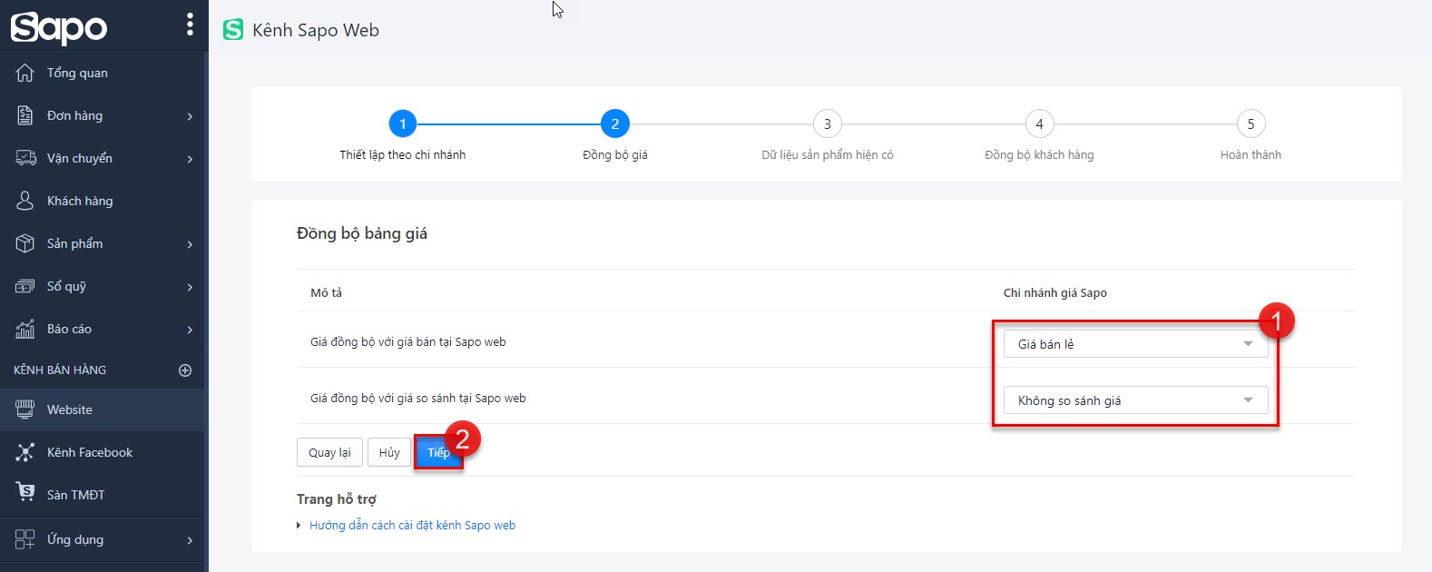Click the green Sapo Web channel icon

click(233, 30)
